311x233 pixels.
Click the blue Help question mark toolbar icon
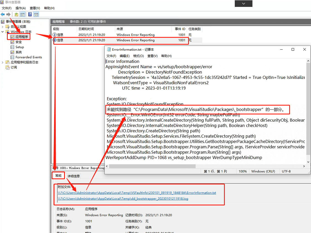point(30,14)
